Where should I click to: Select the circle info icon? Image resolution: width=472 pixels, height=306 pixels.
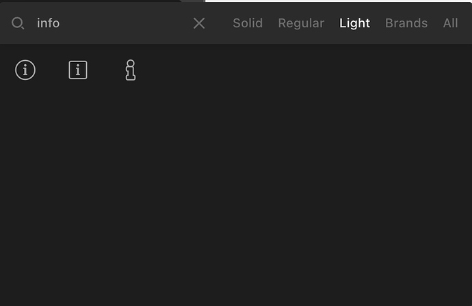pyautogui.click(x=25, y=70)
